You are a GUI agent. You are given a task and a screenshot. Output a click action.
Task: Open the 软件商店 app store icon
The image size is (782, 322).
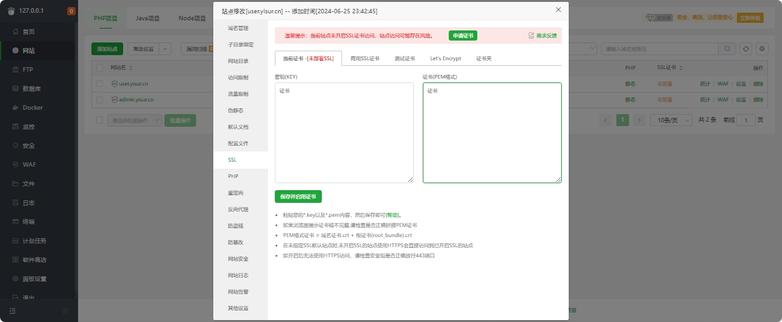[x=15, y=260]
